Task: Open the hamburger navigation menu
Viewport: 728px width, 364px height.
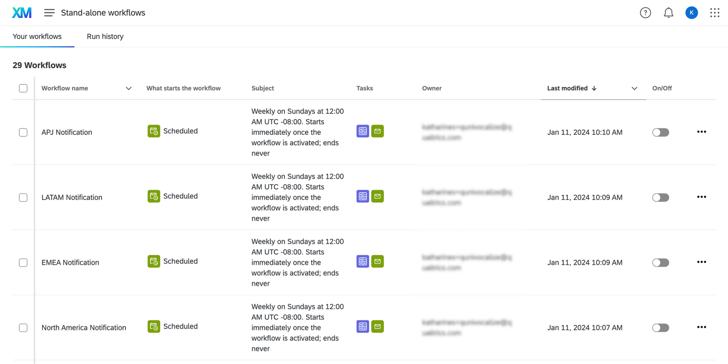Action: point(49,13)
